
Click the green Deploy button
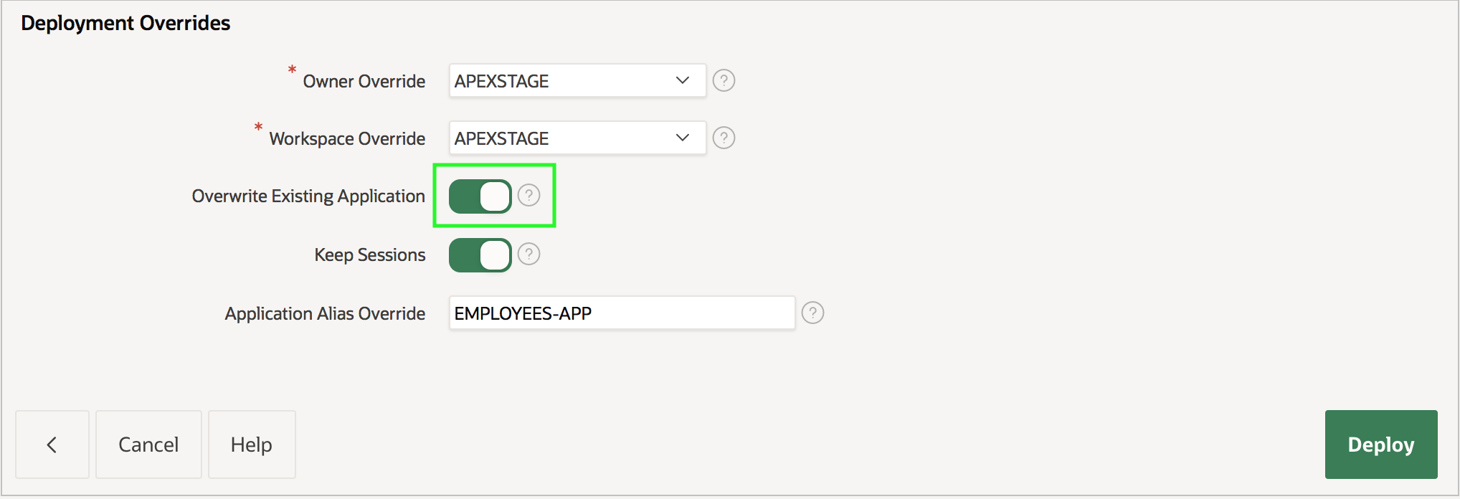point(1380,445)
